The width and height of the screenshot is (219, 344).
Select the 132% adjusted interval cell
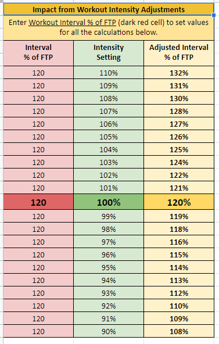[x=179, y=73]
